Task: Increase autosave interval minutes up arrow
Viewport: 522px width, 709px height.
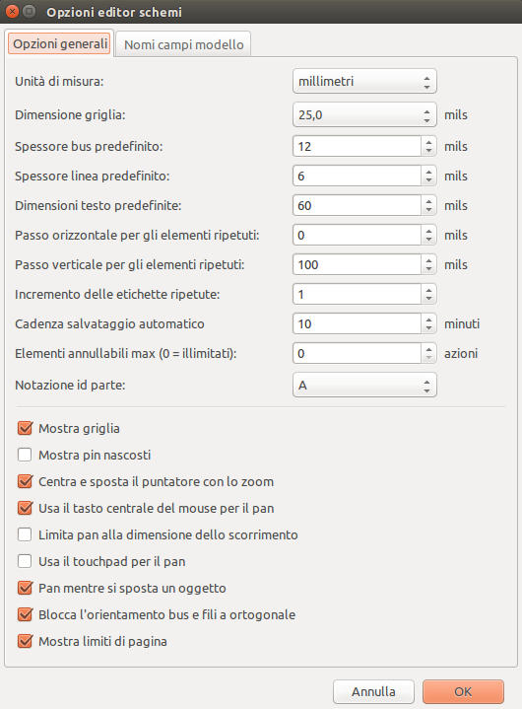Action: (428, 319)
